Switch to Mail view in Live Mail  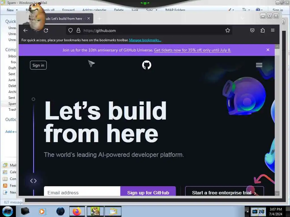tap(10, 165)
